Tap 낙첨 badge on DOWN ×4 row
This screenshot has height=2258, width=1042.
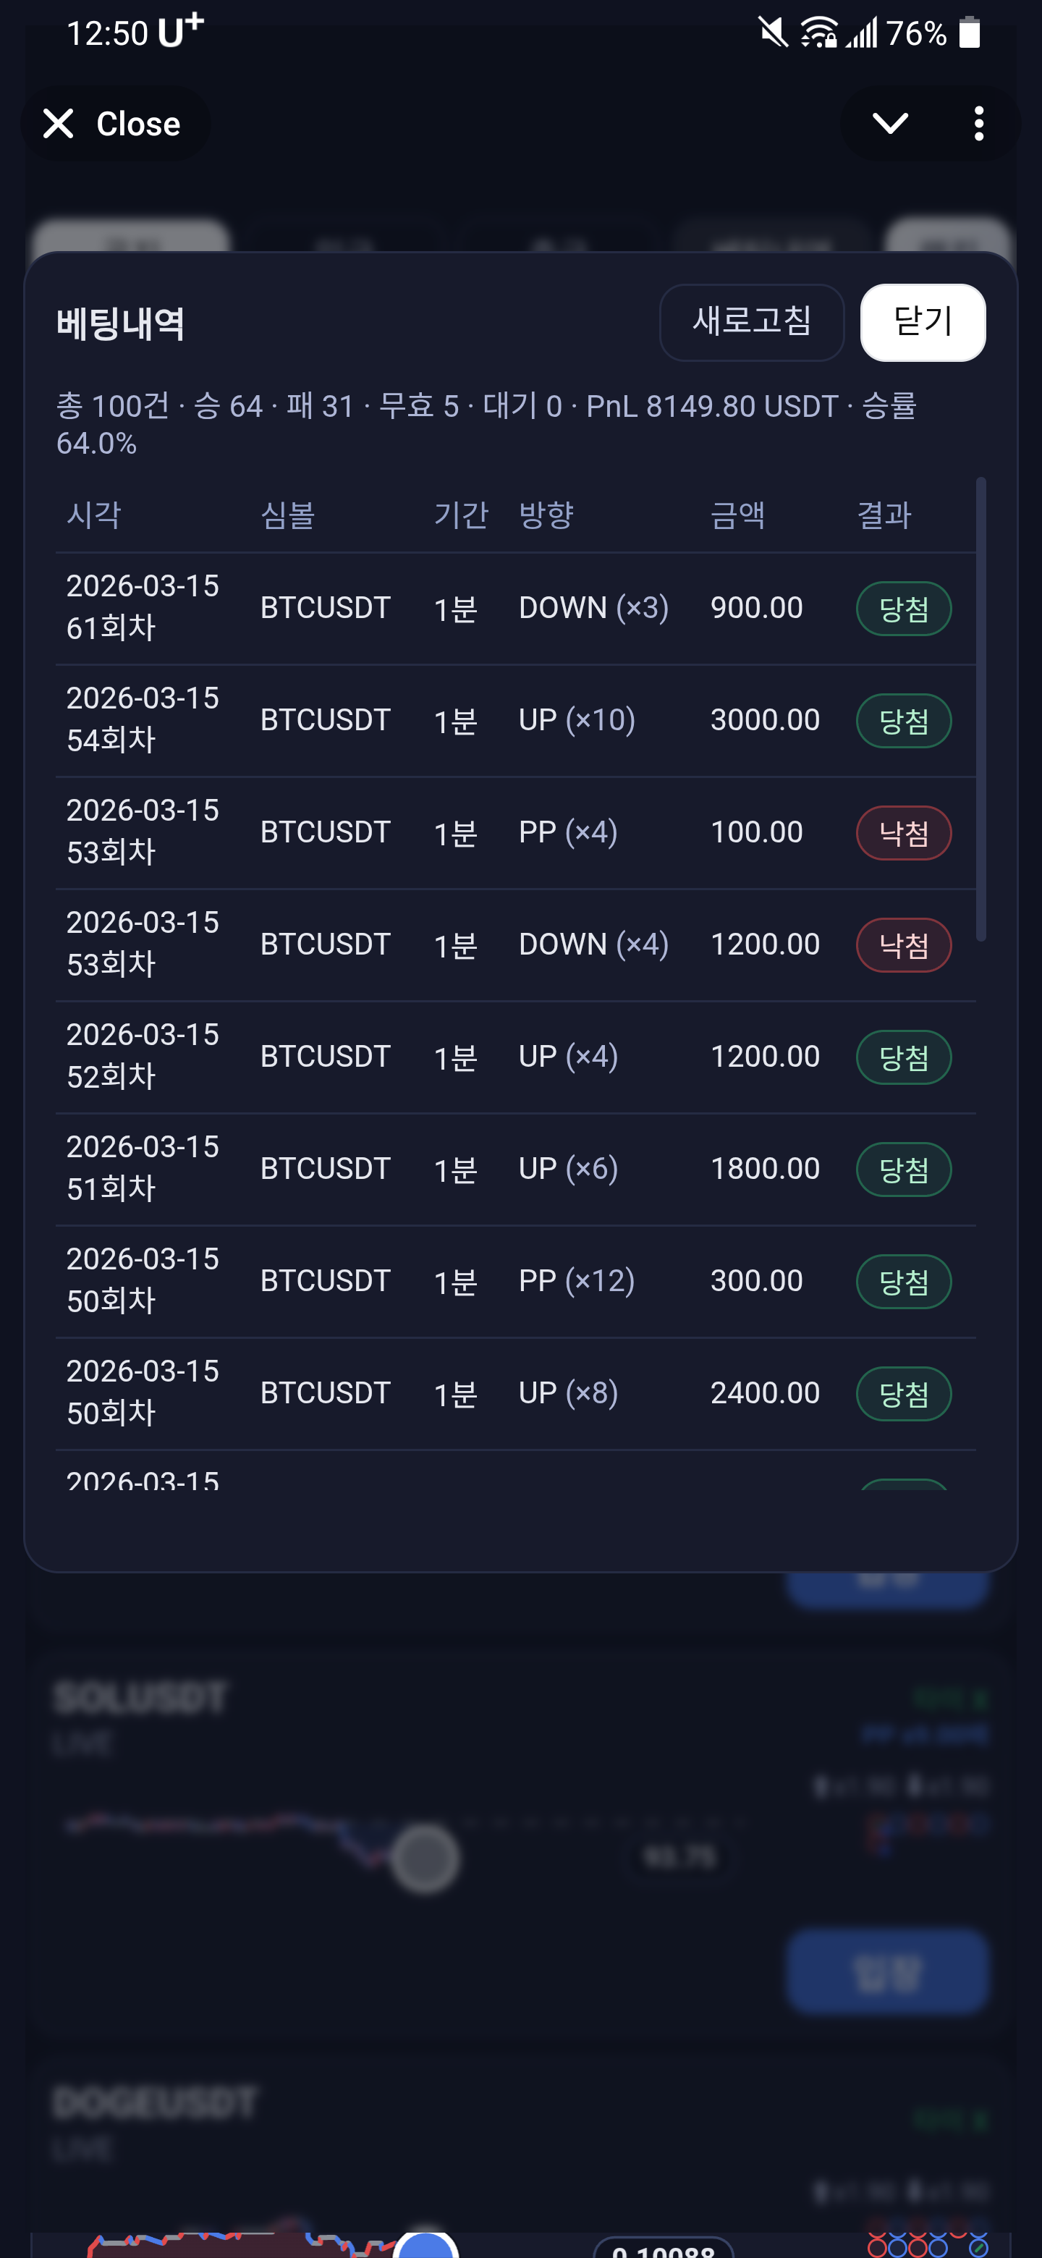coord(902,946)
